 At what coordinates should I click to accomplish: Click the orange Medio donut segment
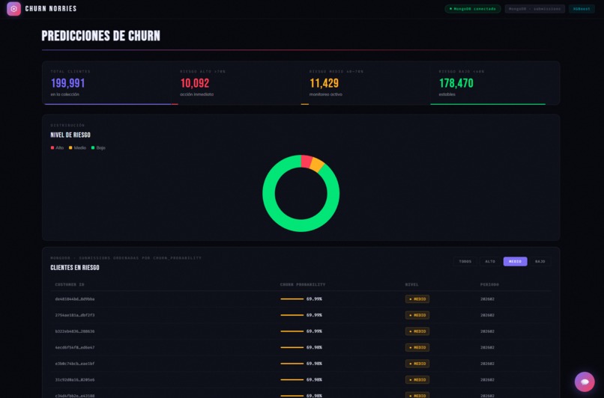pos(317,165)
